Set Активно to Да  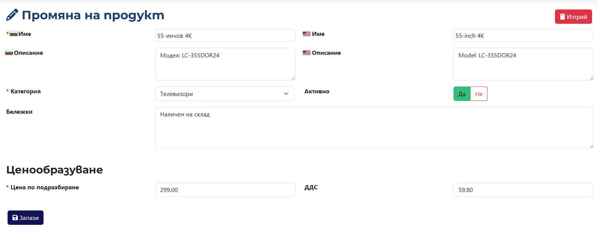coord(462,94)
